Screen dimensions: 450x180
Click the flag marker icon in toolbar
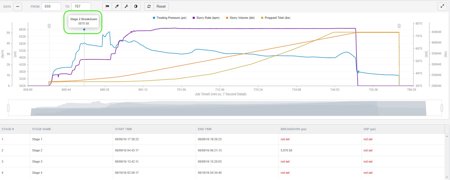[x=107, y=7]
